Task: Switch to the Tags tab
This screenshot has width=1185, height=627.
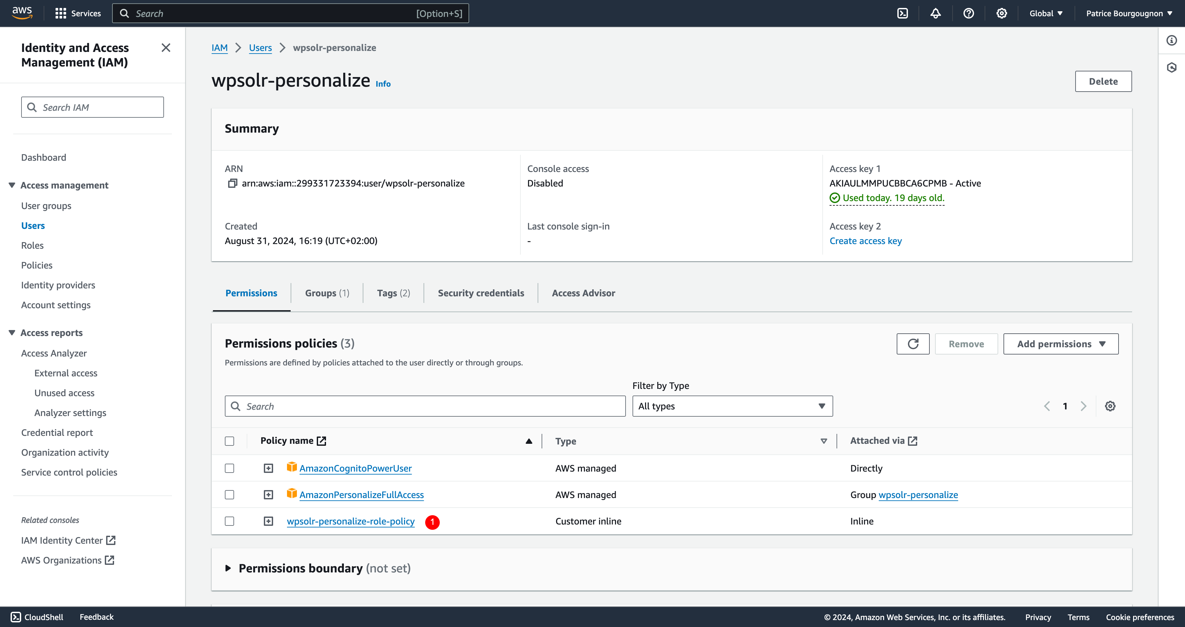Action: click(393, 293)
